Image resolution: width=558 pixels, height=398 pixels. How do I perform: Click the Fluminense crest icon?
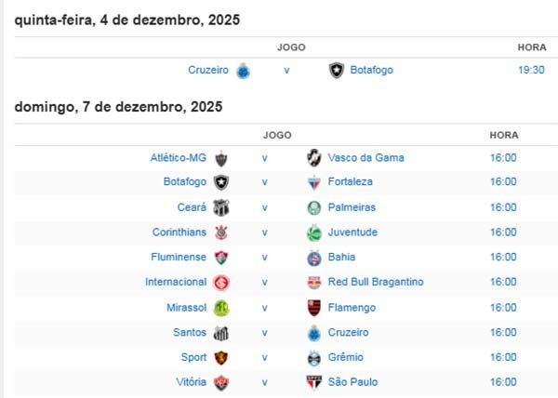click(221, 258)
